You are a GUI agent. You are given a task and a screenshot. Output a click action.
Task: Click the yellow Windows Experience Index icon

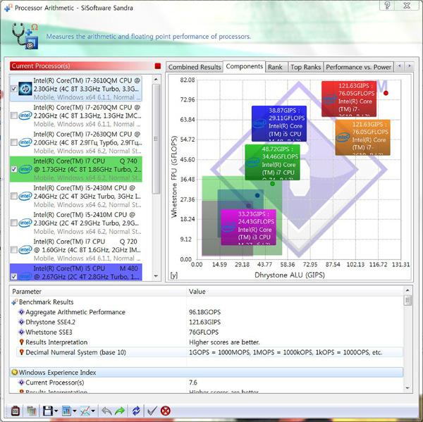tap(15, 373)
